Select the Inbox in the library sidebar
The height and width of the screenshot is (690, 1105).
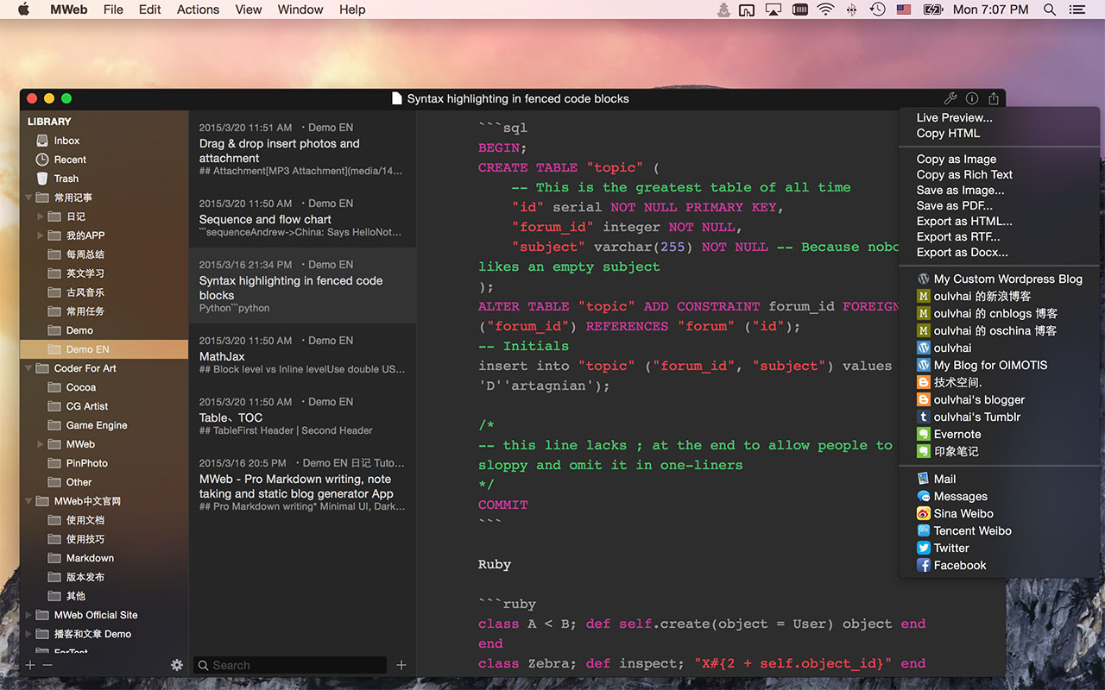(68, 140)
